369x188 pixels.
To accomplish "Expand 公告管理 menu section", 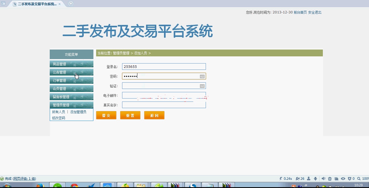I will pyautogui.click(x=72, y=72).
